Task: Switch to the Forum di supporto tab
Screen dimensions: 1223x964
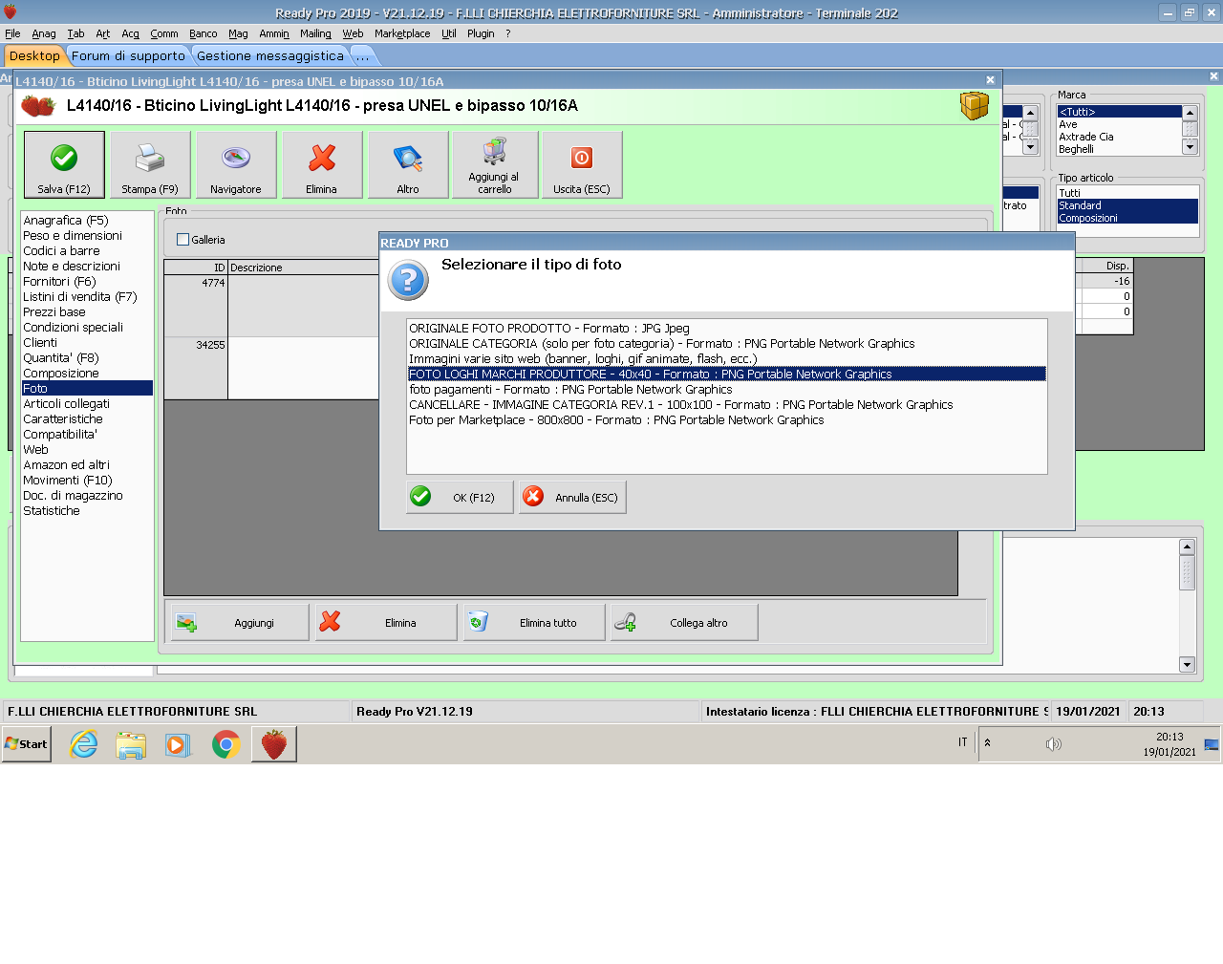Action: [x=128, y=55]
